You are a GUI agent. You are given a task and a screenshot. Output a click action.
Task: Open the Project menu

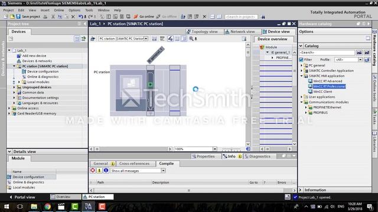[x=8, y=10]
